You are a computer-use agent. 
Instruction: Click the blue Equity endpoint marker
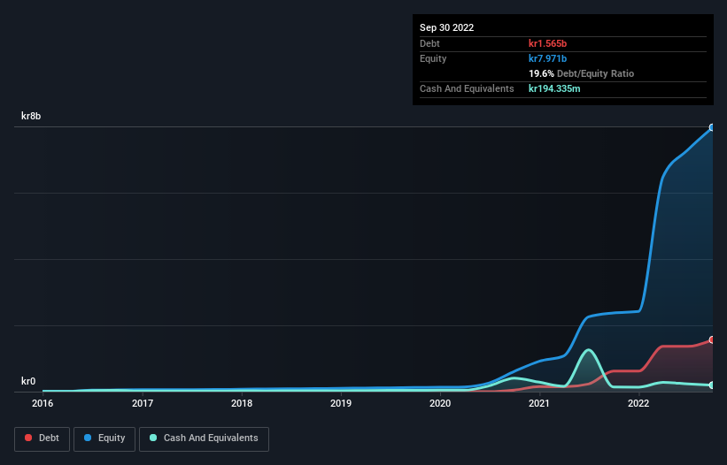coord(712,127)
